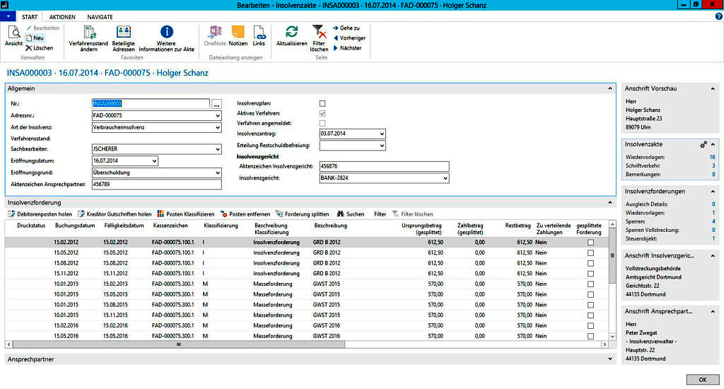Click the Aktualisieren refresh icon

coord(291,32)
